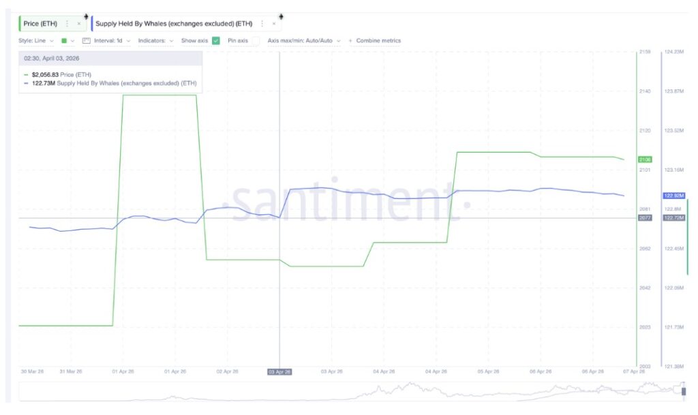Open the Style: Line dropdown
The width and height of the screenshot is (698, 415).
37,41
